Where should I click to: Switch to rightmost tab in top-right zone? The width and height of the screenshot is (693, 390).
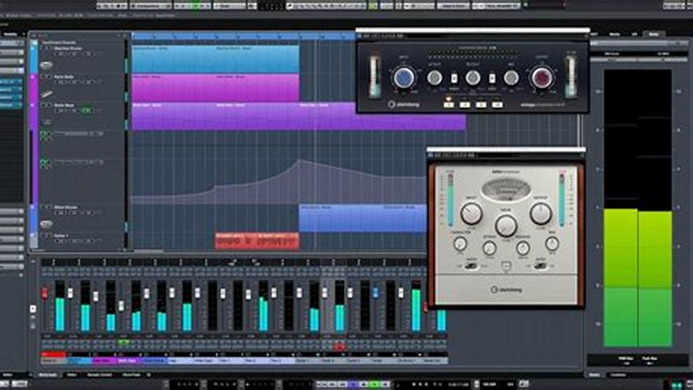click(653, 34)
